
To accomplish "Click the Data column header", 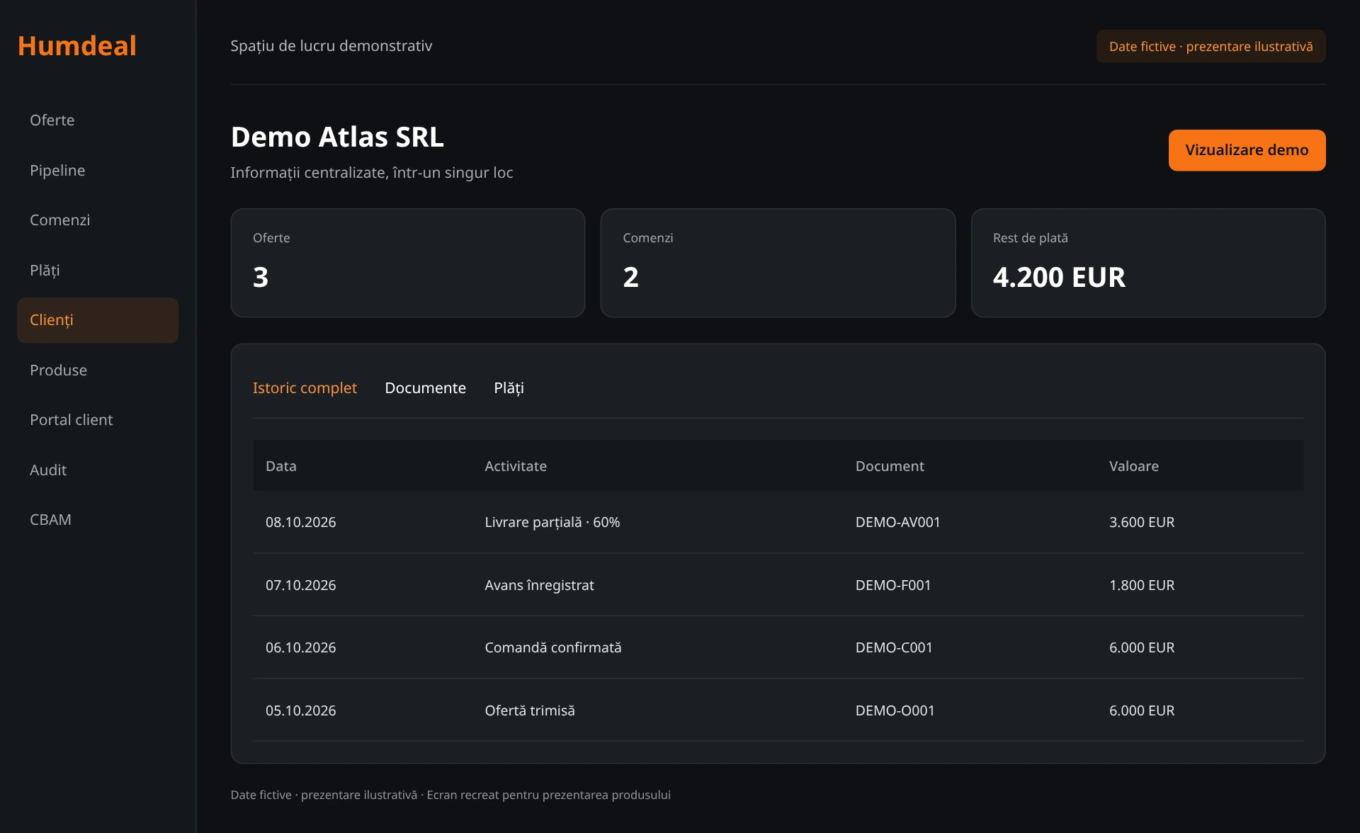I will point(281,466).
